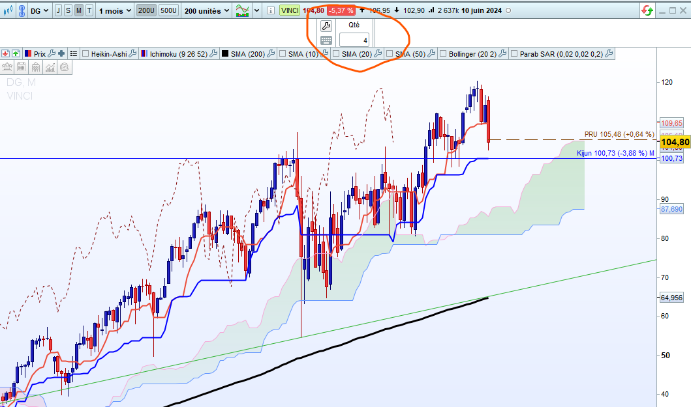Image resolution: width=691 pixels, height=407 pixels.
Task: Enable the SMA (20) checkbox
Action: click(336, 53)
